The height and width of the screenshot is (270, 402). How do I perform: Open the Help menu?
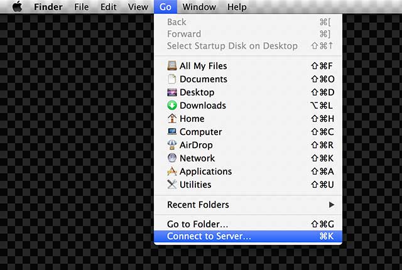(237, 7)
